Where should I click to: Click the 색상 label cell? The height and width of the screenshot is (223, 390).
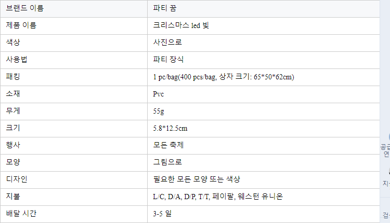14,43
